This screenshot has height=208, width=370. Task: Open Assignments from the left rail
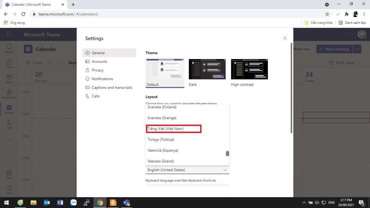(9, 94)
